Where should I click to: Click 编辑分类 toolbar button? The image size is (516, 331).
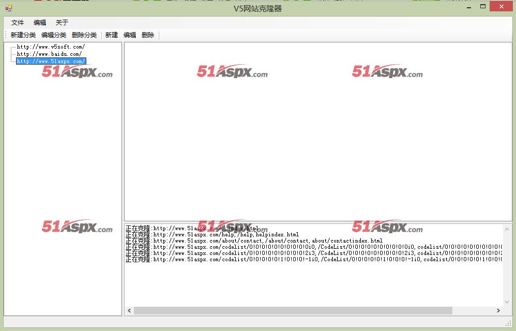(54, 35)
